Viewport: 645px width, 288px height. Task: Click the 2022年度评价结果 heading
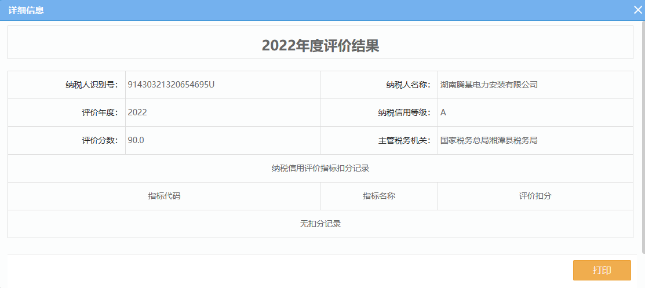tap(320, 46)
